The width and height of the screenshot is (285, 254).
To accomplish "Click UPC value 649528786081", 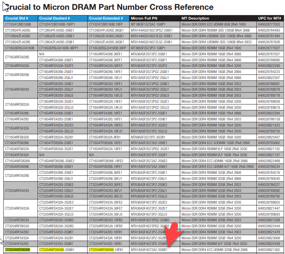I will point(269,84).
